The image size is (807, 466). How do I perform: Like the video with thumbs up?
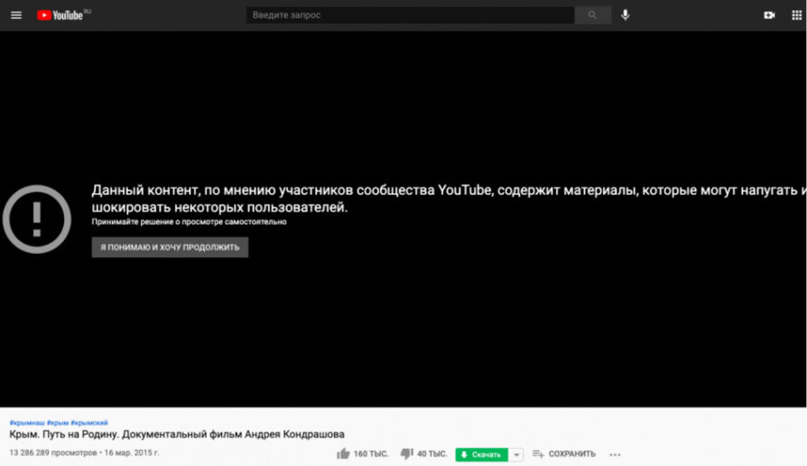click(343, 453)
